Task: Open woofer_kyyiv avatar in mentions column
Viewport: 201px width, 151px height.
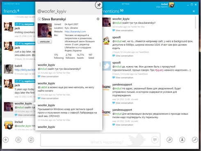Action: (x=107, y=22)
